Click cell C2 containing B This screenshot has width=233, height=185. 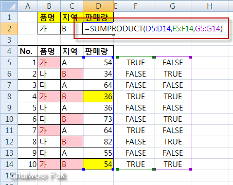pyautogui.click(x=71, y=29)
